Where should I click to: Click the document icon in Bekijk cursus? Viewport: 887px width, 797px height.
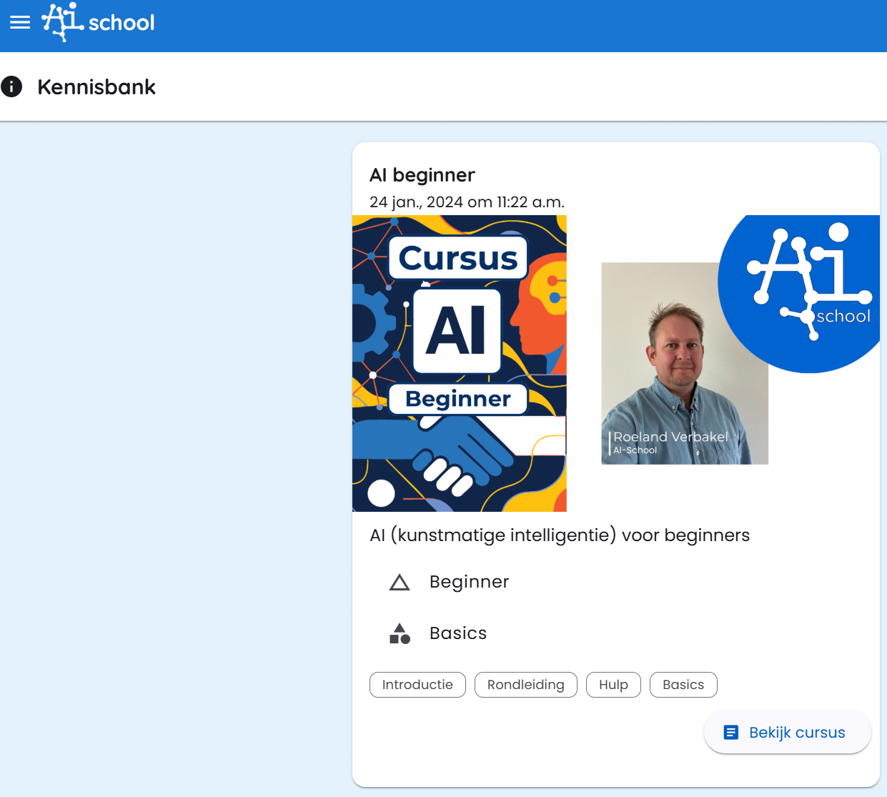point(730,733)
